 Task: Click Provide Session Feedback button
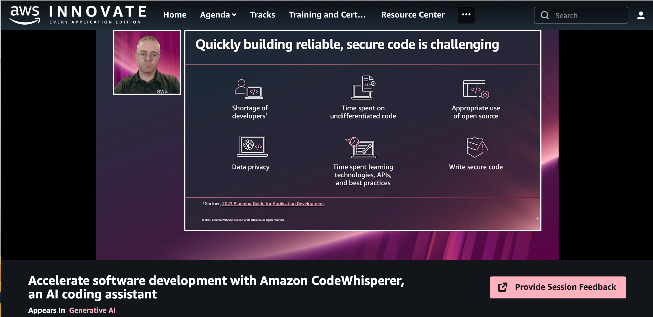[x=558, y=287]
